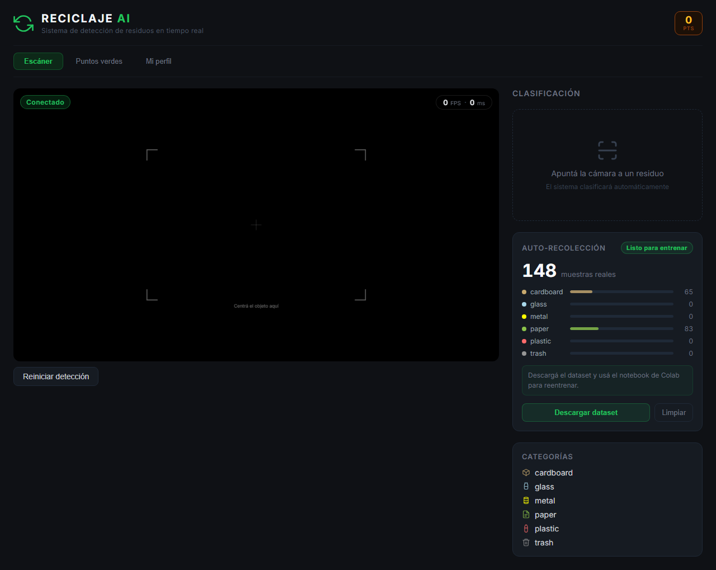Clear collected samples with Limpiar

click(x=674, y=412)
